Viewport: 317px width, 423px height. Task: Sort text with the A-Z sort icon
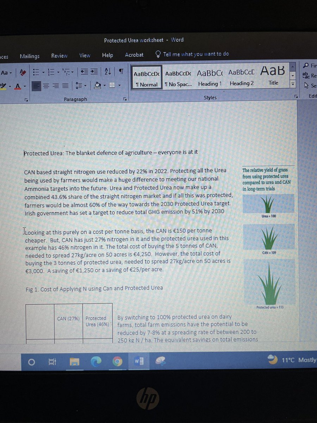(x=108, y=72)
